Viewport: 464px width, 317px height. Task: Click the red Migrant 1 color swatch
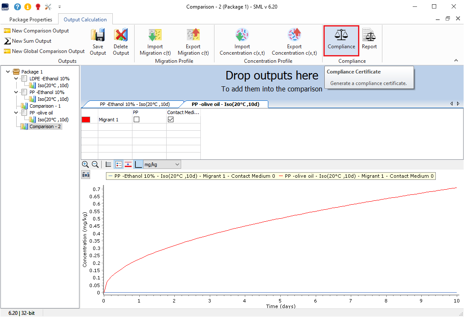click(86, 120)
